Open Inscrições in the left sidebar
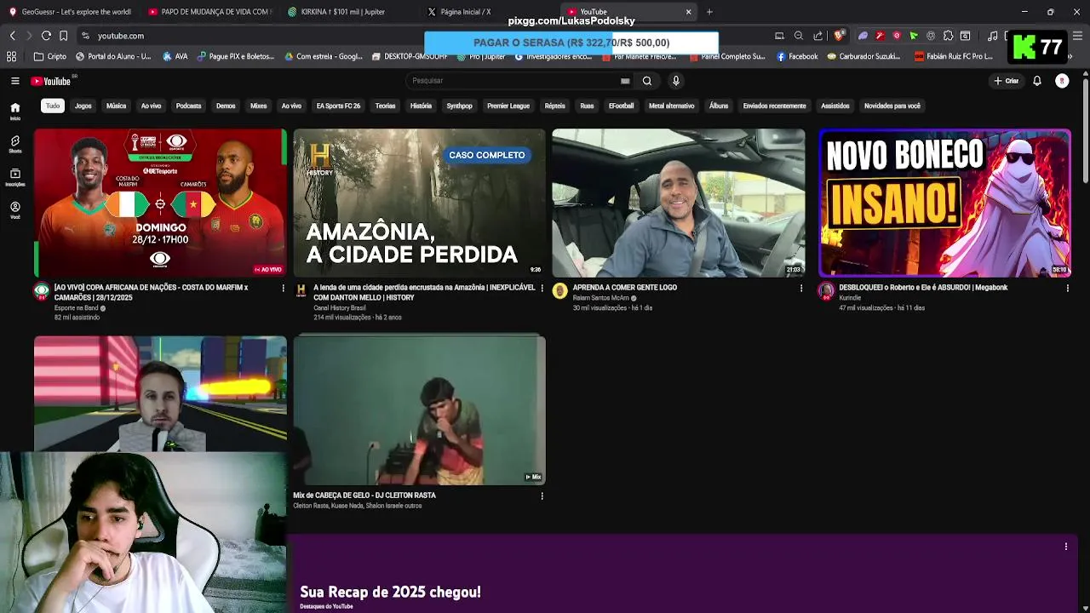This screenshot has height=613, width=1090. tap(14, 177)
